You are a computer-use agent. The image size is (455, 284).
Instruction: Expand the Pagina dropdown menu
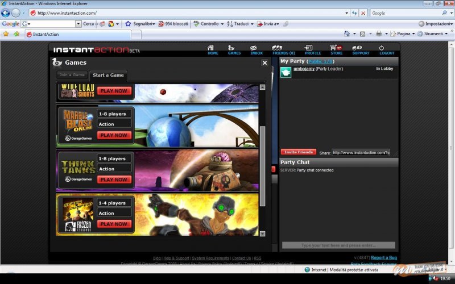tap(403, 34)
